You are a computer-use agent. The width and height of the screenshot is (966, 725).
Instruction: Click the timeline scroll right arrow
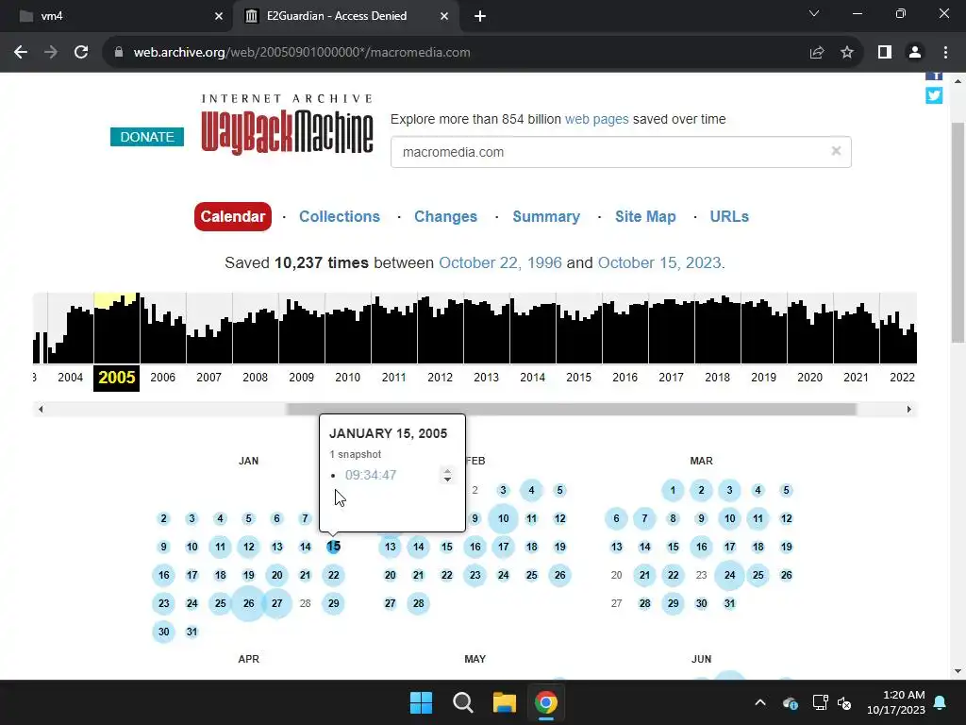click(908, 409)
